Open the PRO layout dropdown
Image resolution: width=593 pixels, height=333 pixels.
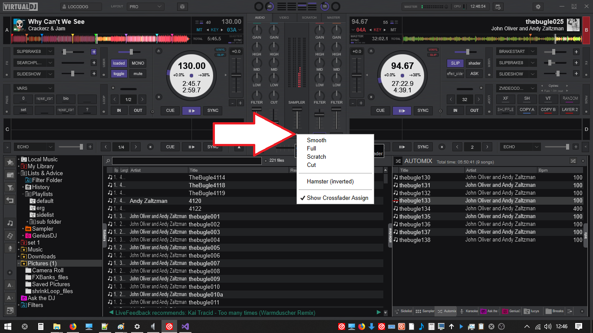146,7
